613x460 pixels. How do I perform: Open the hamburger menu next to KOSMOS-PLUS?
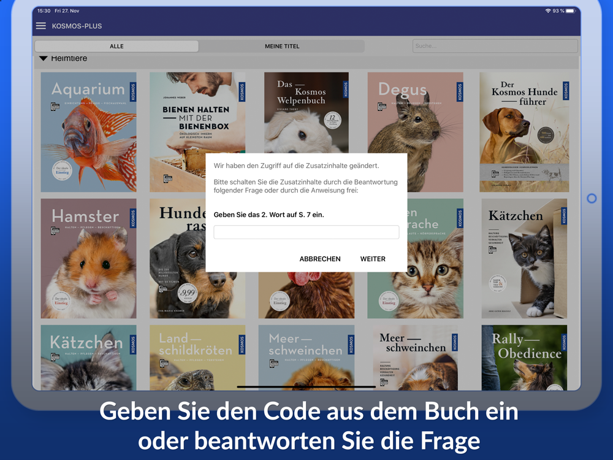tap(40, 26)
